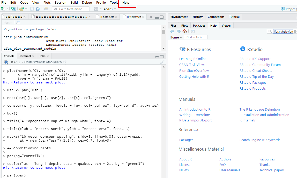Screen dimensions: 297x178
Task: Open the Code menu
Action: click(24, 3)
